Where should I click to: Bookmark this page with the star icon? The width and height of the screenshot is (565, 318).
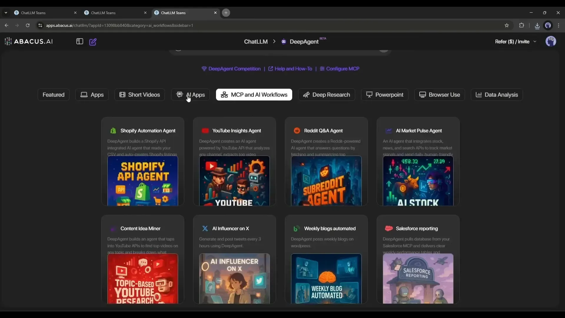coord(507,25)
